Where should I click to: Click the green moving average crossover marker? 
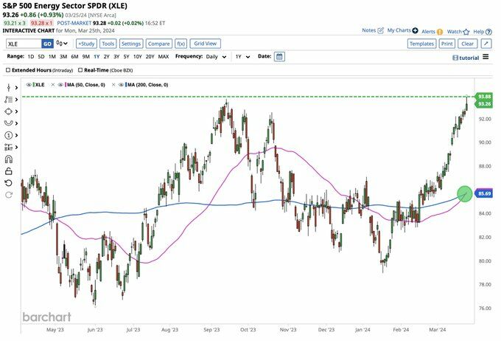[x=465, y=193]
